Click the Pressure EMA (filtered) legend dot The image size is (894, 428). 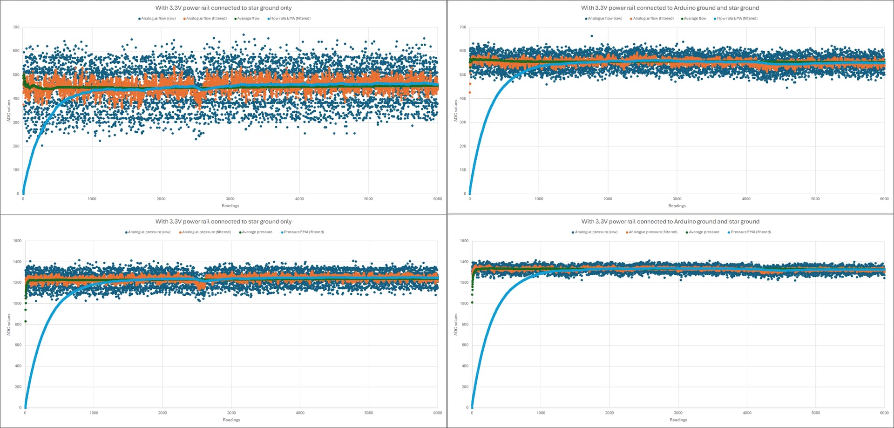tap(283, 232)
